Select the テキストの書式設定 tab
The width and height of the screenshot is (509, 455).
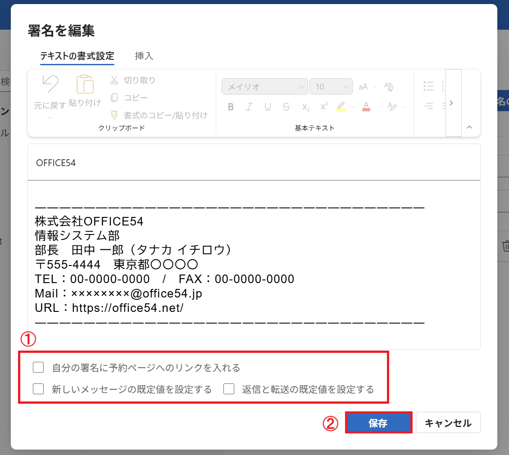click(x=77, y=56)
